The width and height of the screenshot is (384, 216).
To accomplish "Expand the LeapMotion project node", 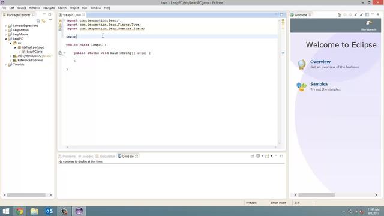I will tap(6, 30).
